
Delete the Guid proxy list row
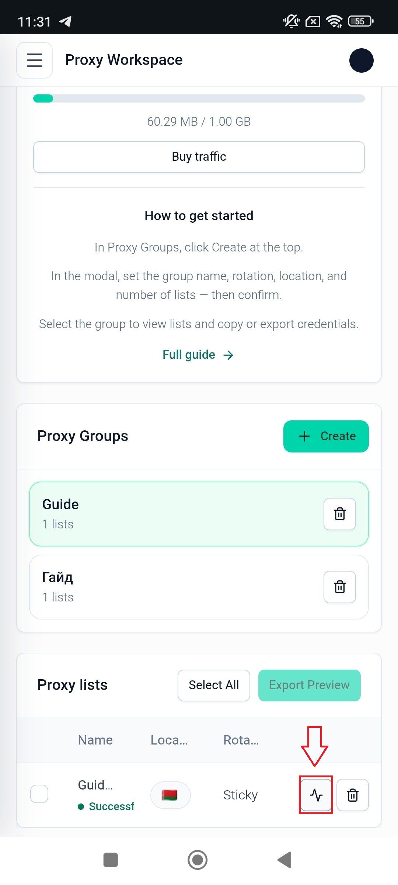[353, 795]
